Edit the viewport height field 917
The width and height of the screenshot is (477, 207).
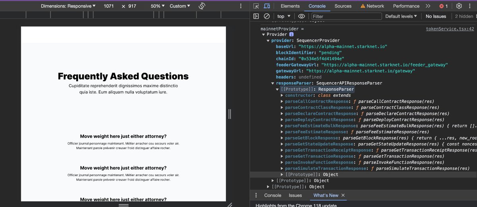tap(132, 6)
